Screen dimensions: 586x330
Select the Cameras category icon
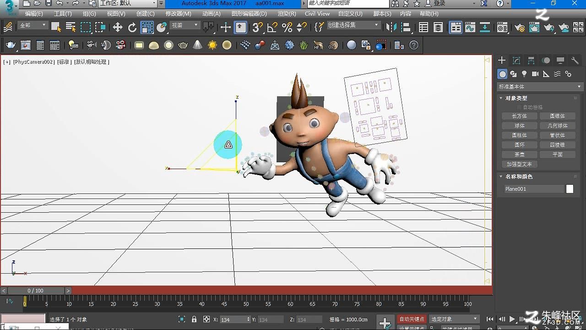coord(535,74)
